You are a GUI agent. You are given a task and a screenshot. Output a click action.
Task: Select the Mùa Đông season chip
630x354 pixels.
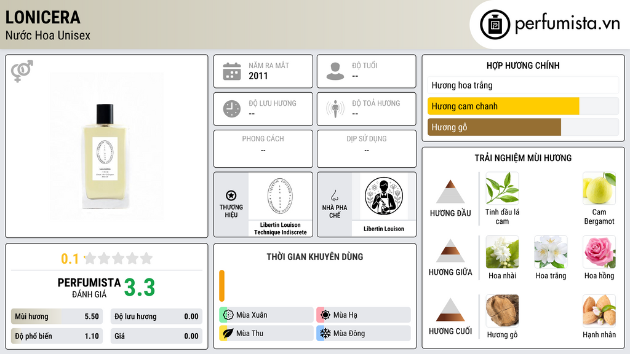pyautogui.click(x=364, y=333)
